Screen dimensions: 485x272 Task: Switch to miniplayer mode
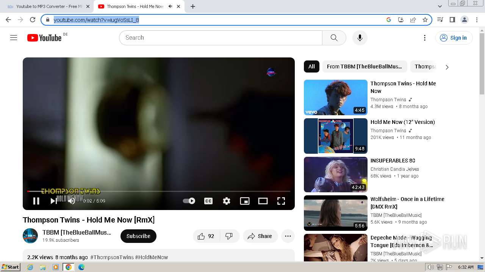tap(245, 201)
